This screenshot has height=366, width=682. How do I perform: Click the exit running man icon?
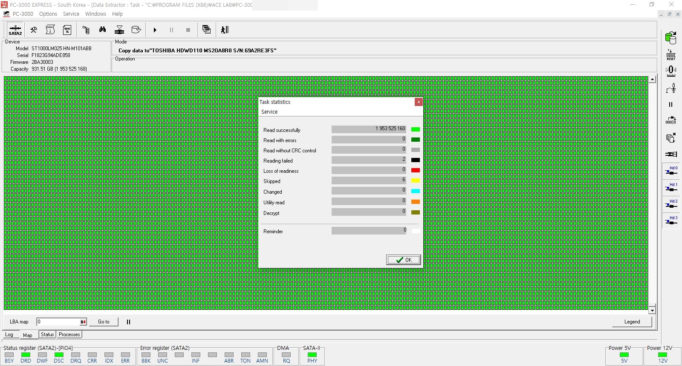(225, 30)
